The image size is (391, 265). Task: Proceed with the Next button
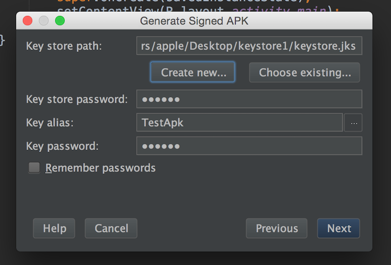339,228
